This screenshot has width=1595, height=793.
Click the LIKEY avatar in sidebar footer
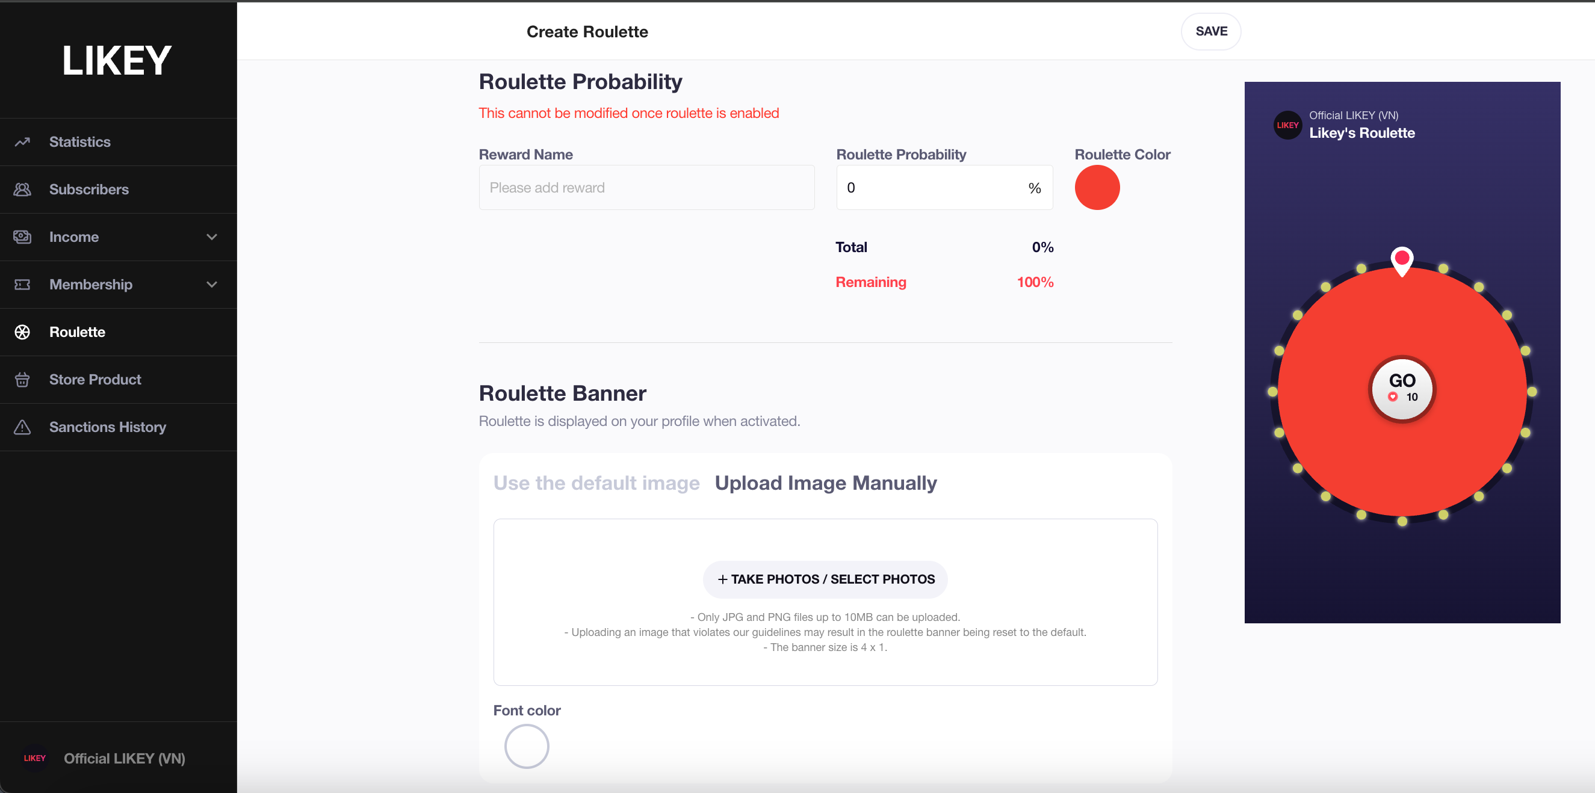(35, 758)
